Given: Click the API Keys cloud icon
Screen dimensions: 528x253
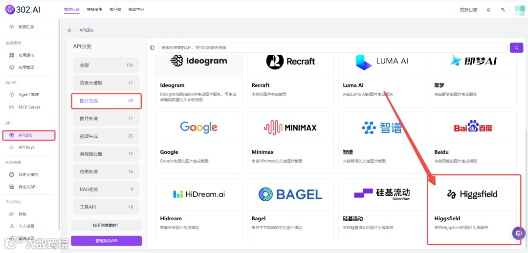Looking at the screenshot, I should (x=12, y=148).
